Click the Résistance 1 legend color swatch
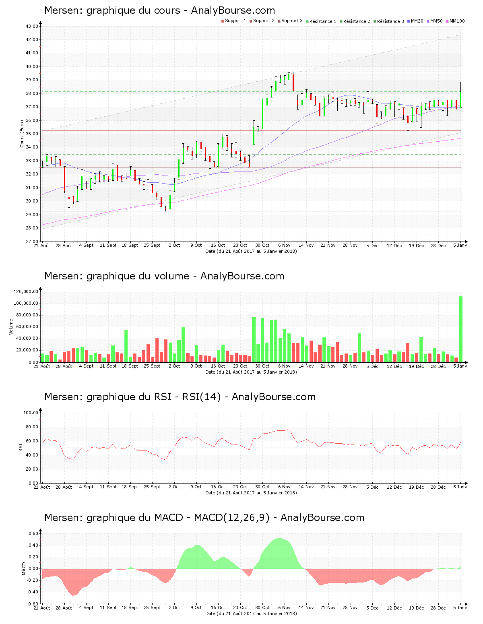 (x=307, y=21)
